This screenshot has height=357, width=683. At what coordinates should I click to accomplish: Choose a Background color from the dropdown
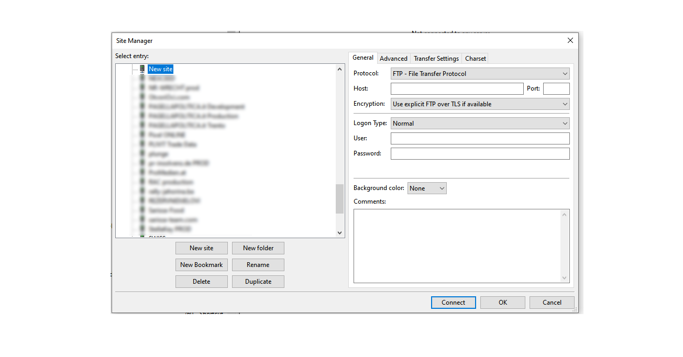coord(427,188)
